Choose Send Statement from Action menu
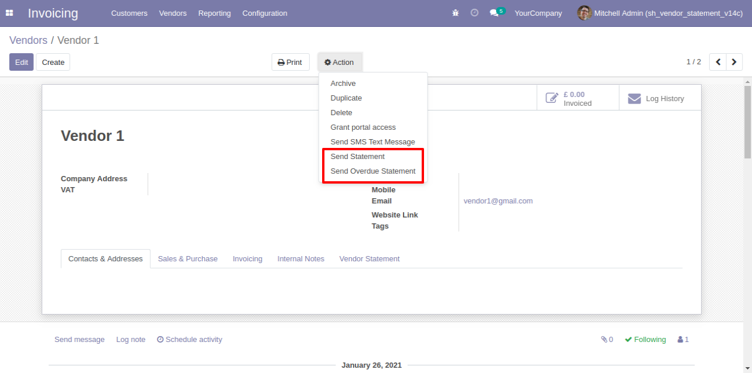 pyautogui.click(x=357, y=157)
